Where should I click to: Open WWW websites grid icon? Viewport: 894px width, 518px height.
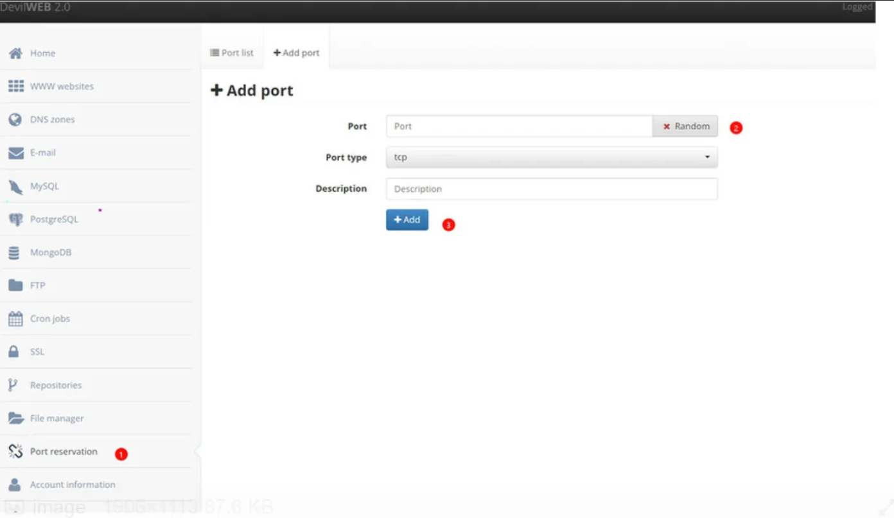15,86
